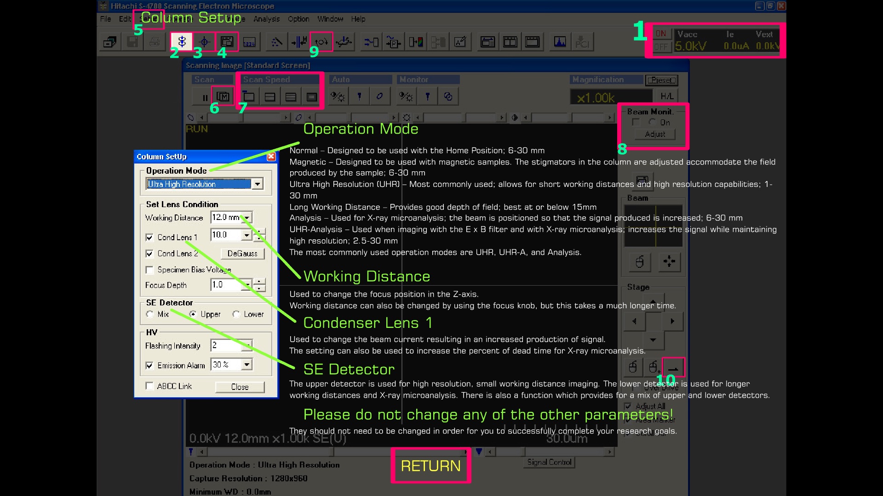
Task: Open the Cond Lens 1 value dropdown
Action: click(x=247, y=235)
